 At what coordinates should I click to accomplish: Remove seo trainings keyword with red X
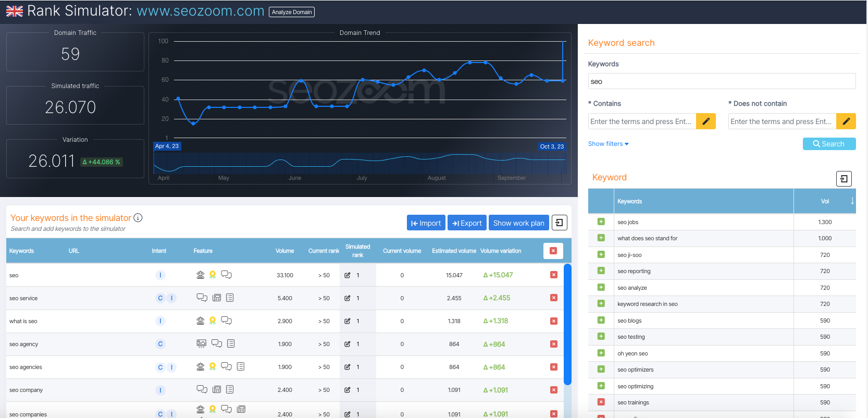(601, 402)
